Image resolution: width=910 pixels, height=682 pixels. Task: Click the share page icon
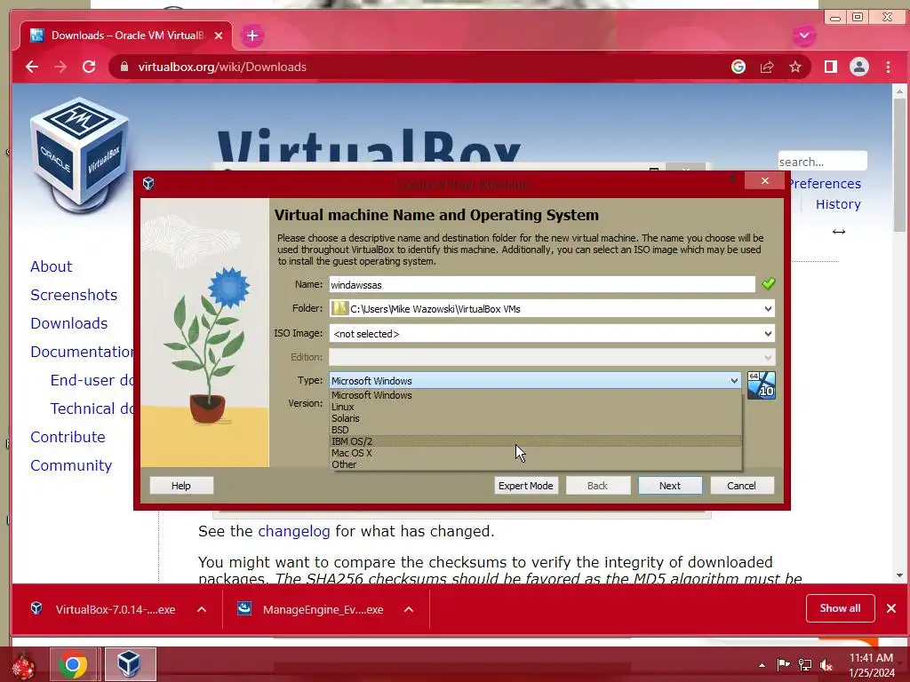(x=767, y=67)
